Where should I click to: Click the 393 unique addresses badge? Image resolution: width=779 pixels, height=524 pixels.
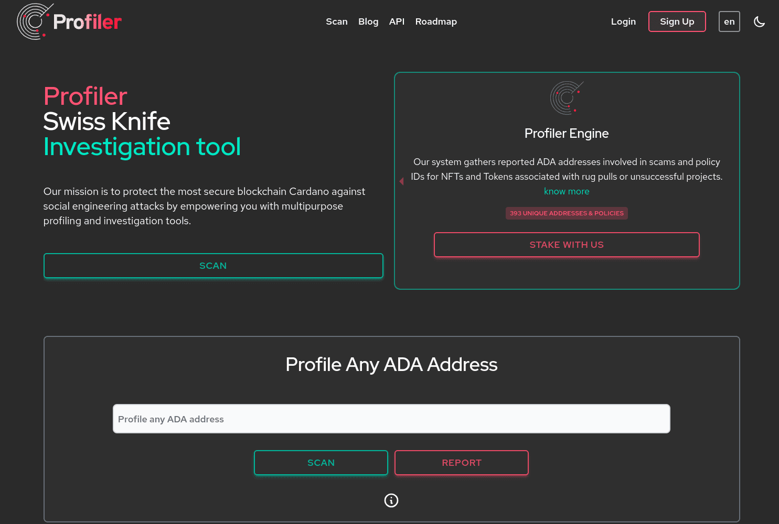(567, 213)
